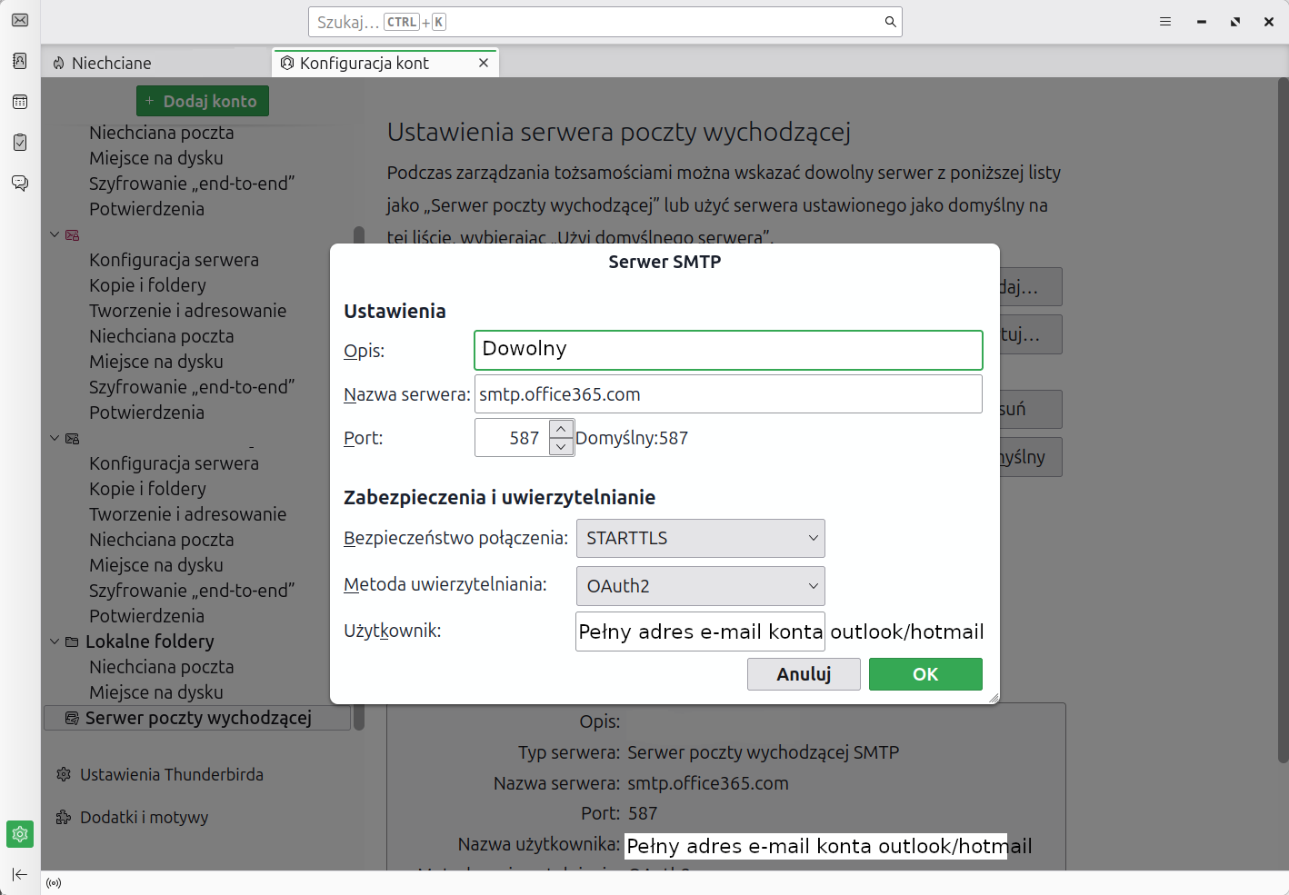Screen dimensions: 1289x895
Task: Click the Dodatki i motywy puzzle icon
Action: (64, 817)
